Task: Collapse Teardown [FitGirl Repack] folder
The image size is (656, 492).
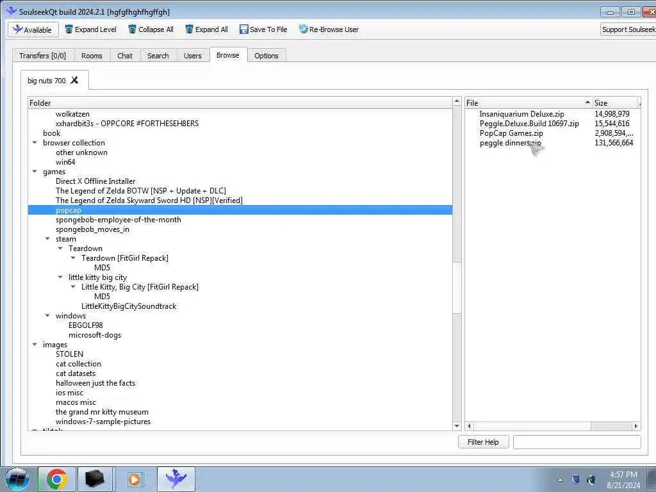Action: click(x=73, y=258)
